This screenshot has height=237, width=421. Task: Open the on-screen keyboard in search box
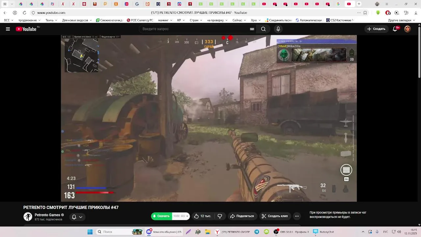[x=252, y=29]
